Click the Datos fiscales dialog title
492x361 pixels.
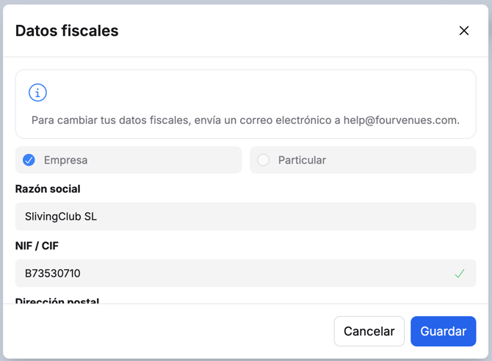(x=67, y=31)
